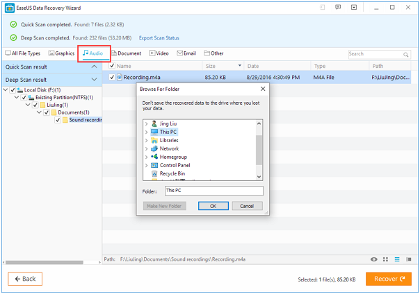The image size is (420, 294).
Task: Click the import scan status icon in title bar
Action: tap(323, 8)
